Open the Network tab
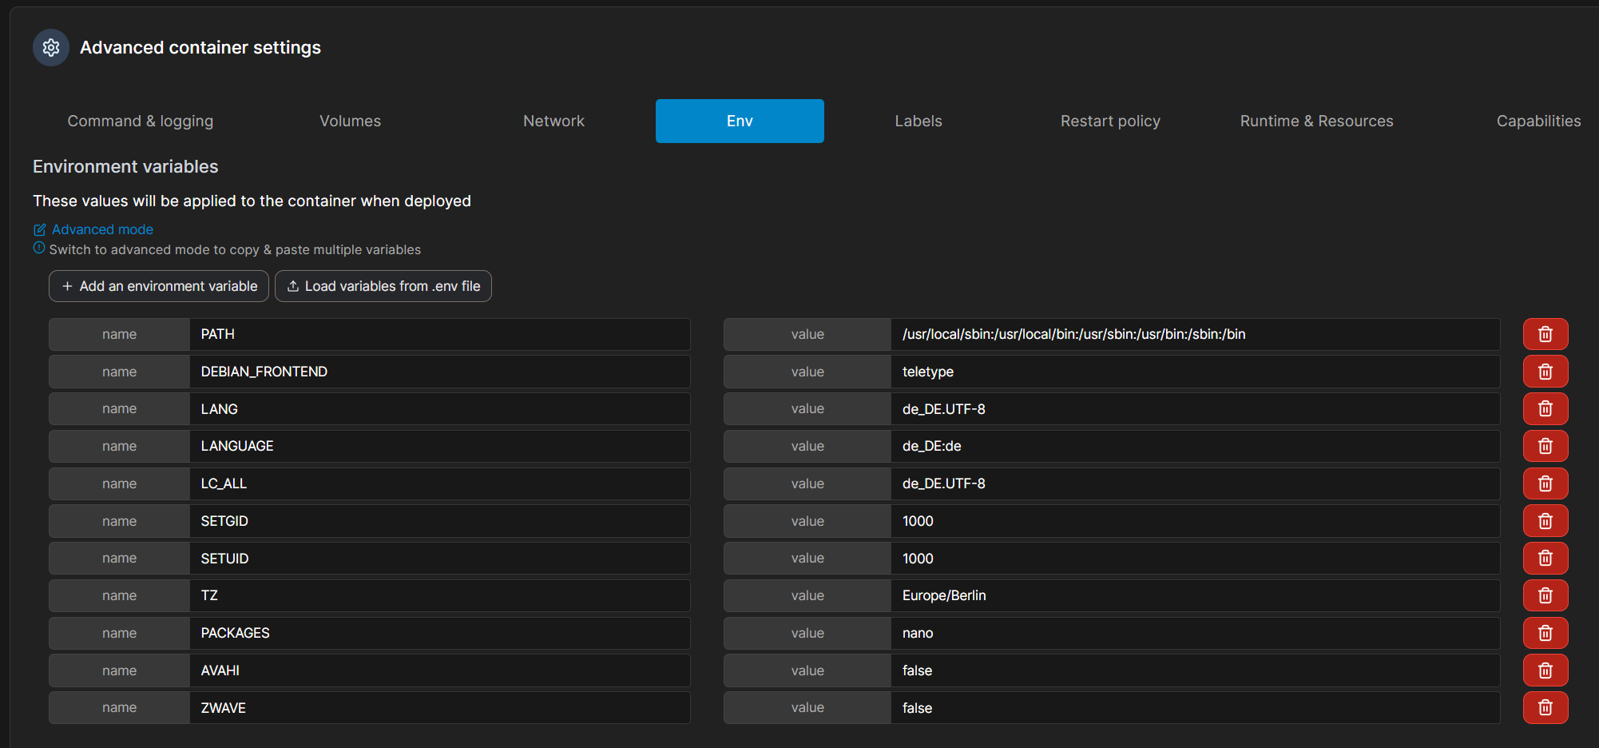Viewport: 1599px width, 748px height. point(553,121)
